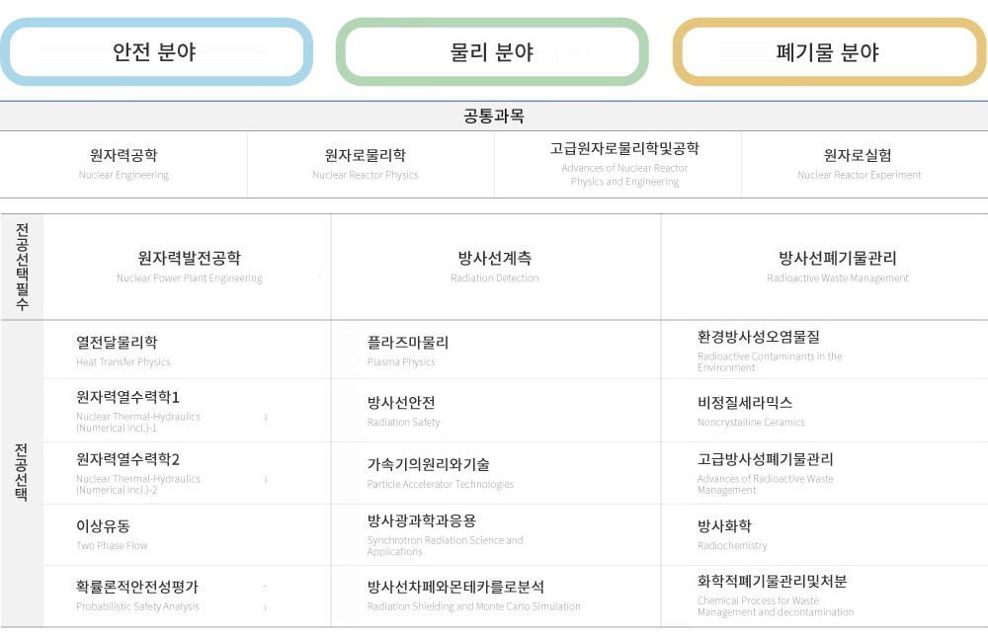Select the 안전 분야 tab
988x635 pixels.
[156, 52]
